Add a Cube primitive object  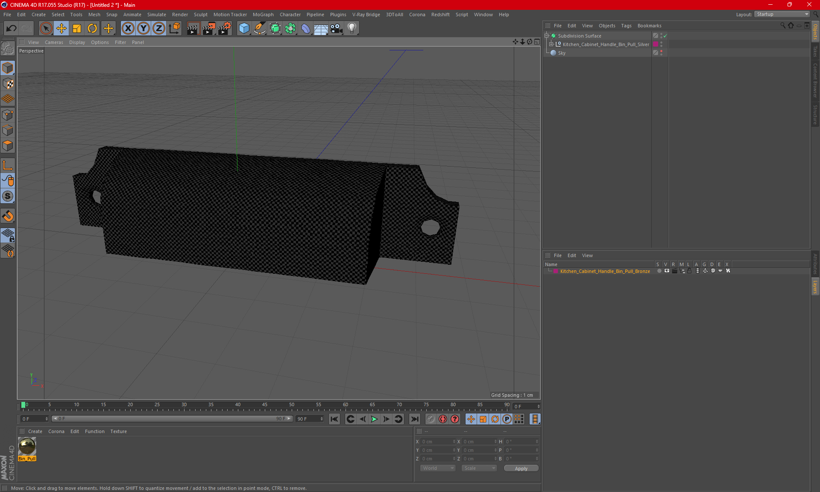(244, 28)
